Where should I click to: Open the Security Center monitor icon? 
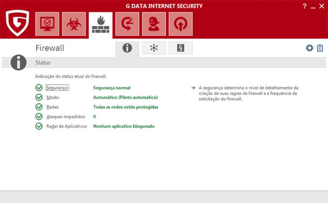pyautogui.click(x=47, y=24)
